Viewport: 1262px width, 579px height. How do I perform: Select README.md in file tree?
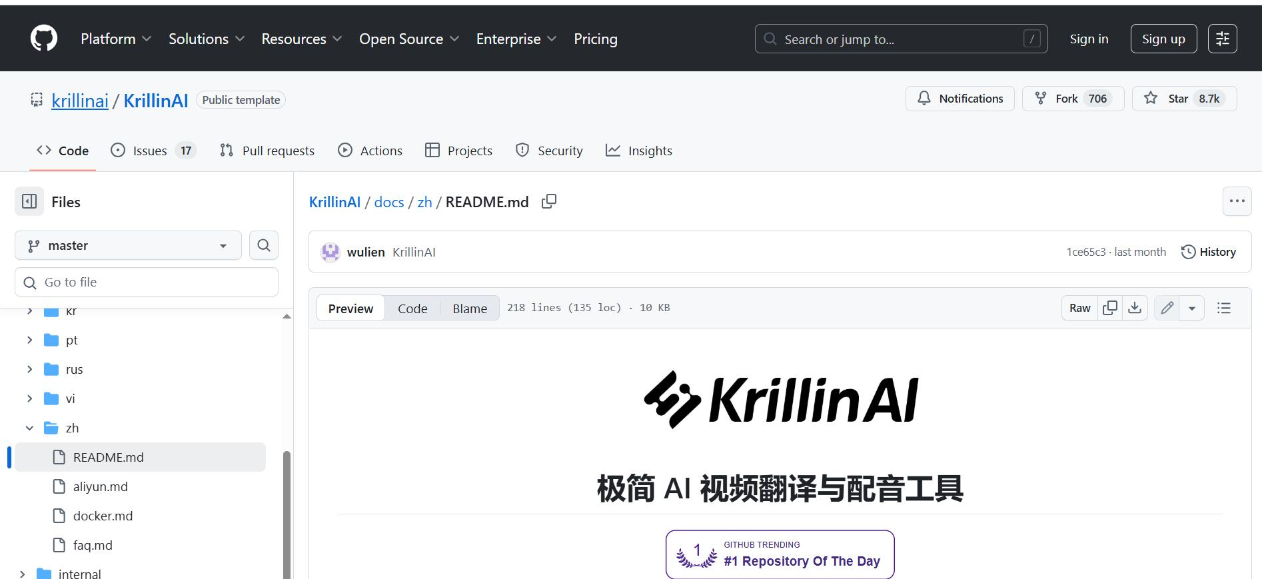click(x=140, y=457)
